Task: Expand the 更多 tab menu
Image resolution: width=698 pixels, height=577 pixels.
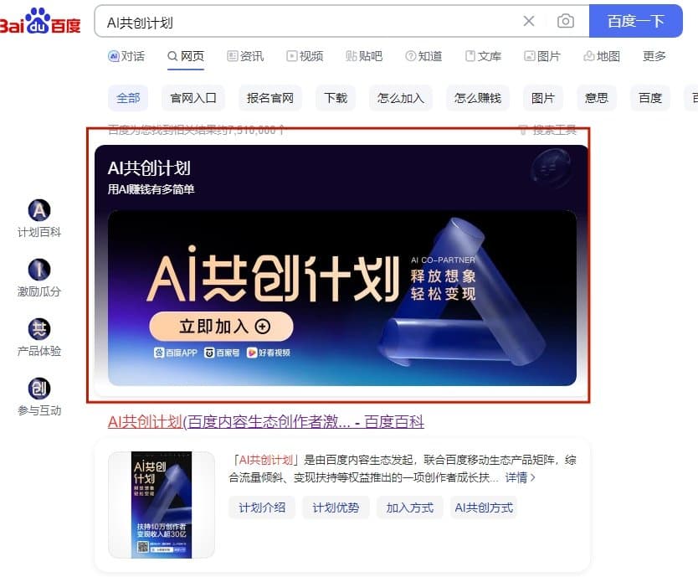Action: (654, 56)
